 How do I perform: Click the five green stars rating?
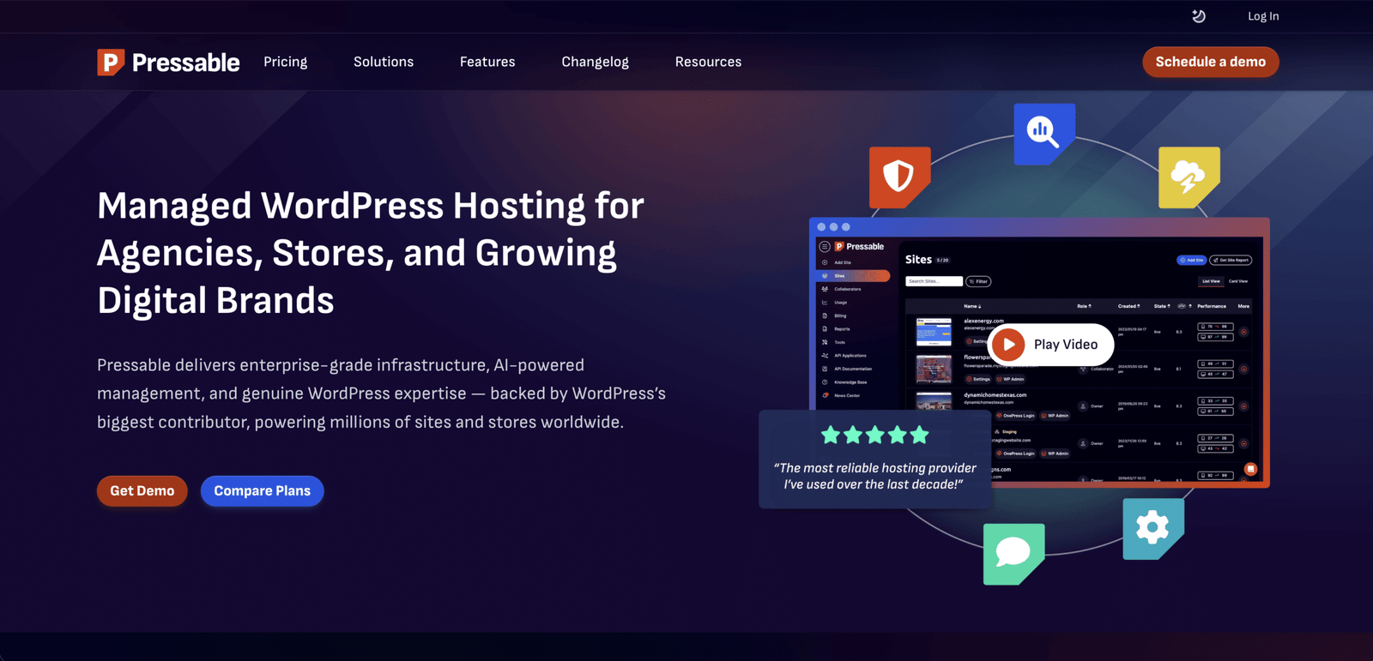coord(875,436)
